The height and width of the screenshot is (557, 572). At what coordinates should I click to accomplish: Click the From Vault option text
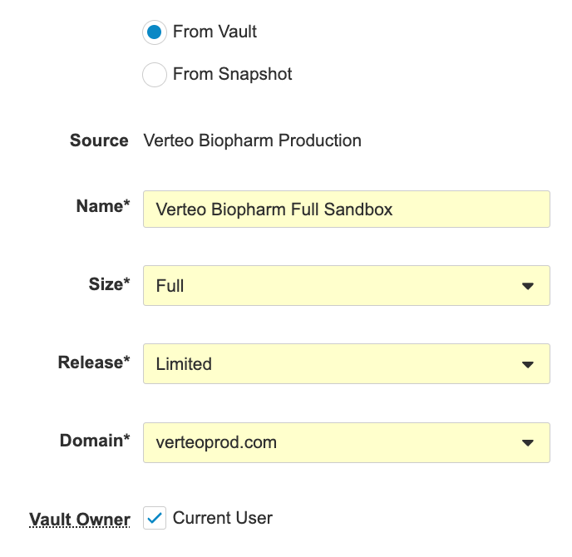click(x=215, y=32)
